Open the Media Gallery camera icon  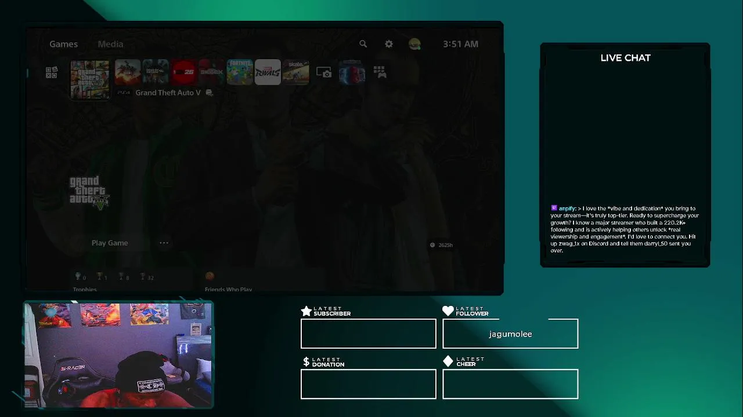(324, 72)
